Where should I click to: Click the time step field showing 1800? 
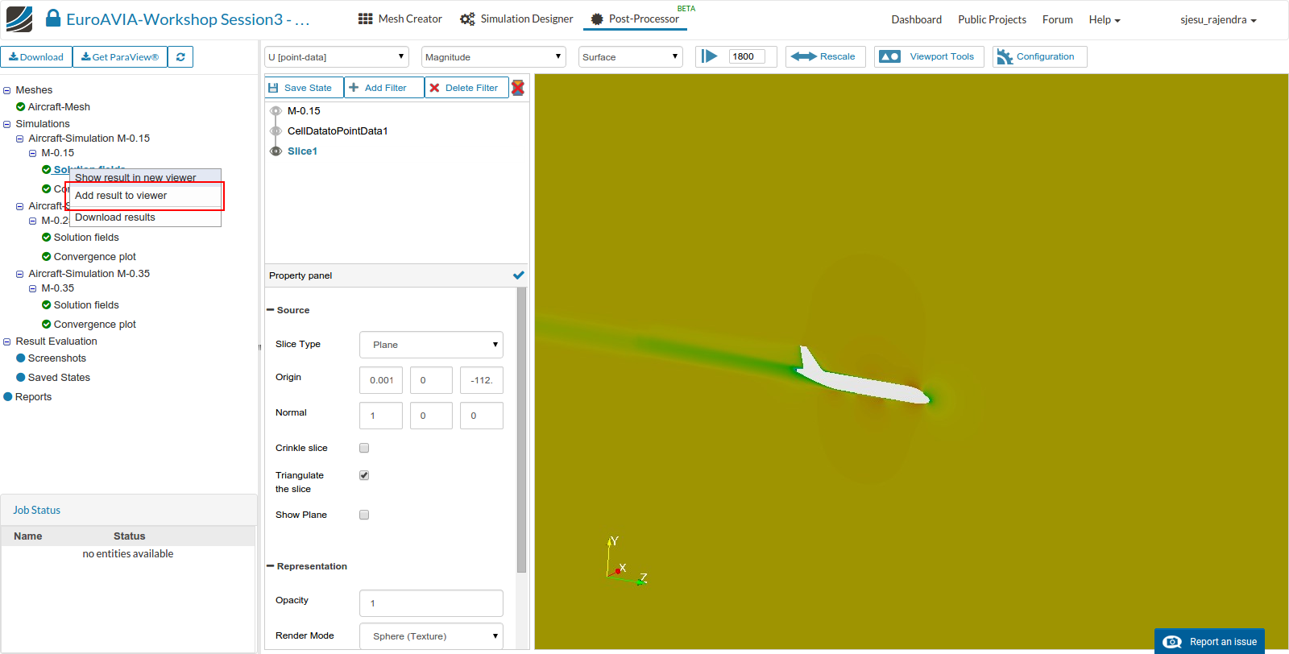(x=746, y=56)
